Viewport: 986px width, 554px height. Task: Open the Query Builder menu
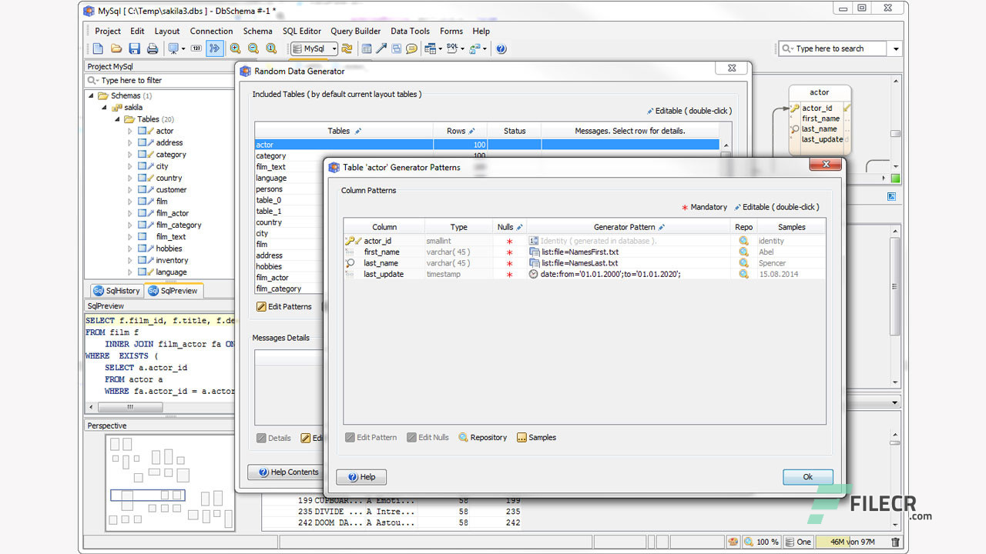click(356, 31)
